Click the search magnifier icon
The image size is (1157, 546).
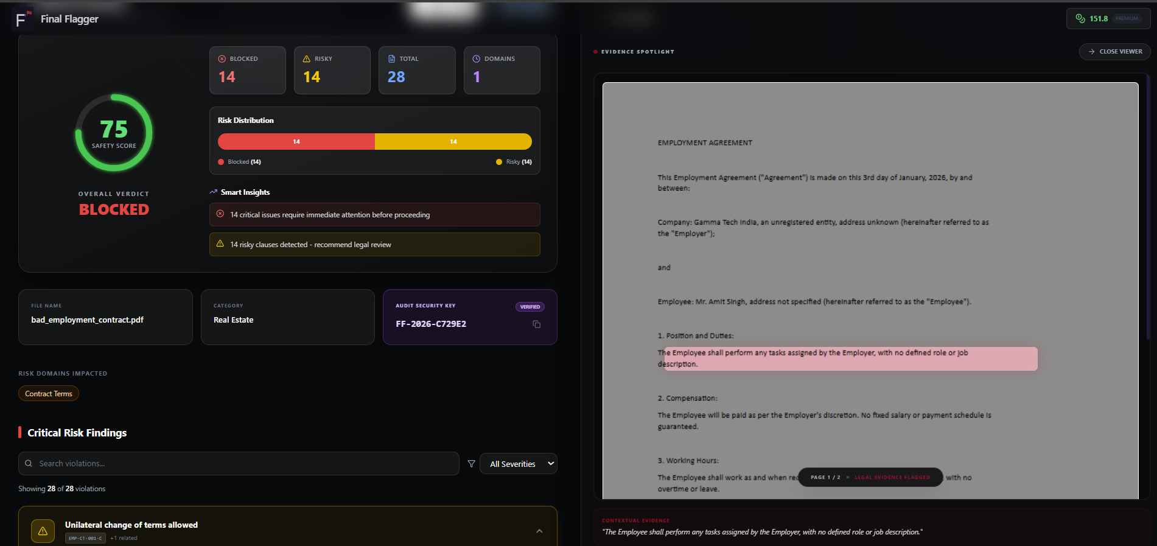pyautogui.click(x=29, y=463)
